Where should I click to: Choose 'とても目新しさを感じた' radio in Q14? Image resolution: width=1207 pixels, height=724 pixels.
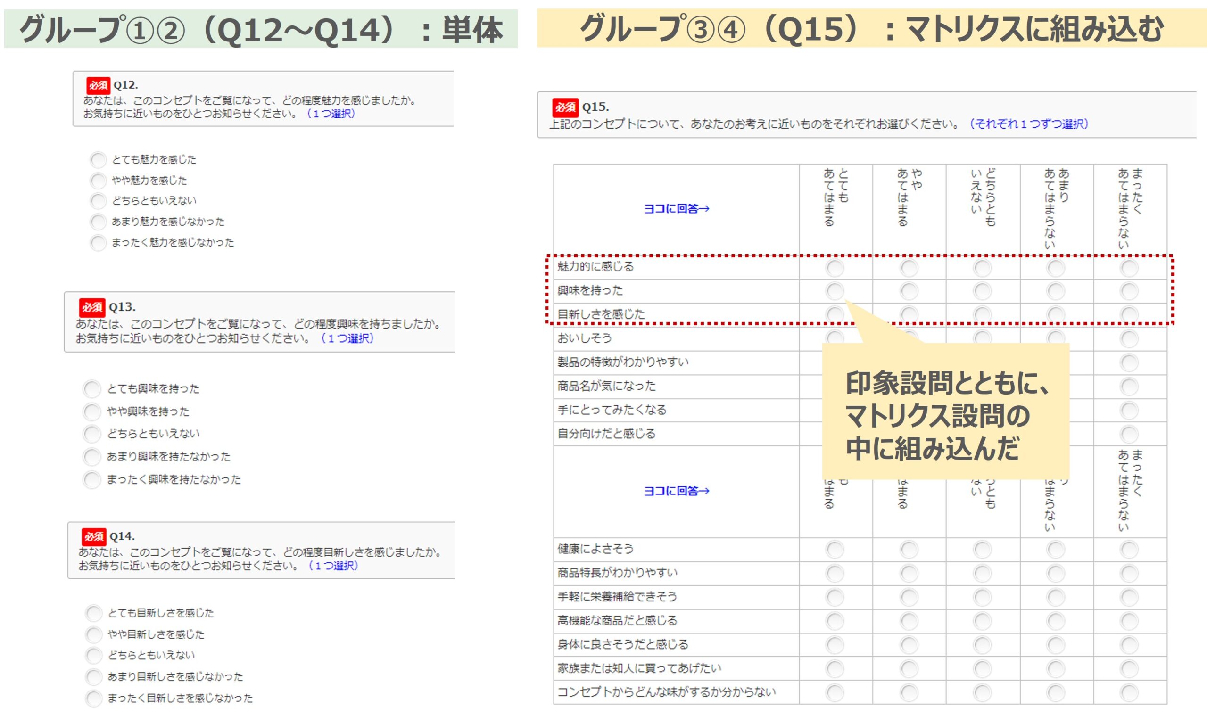pos(94,613)
